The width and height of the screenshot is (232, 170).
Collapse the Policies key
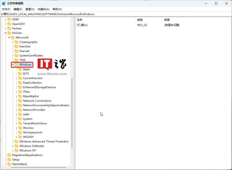[6, 33]
